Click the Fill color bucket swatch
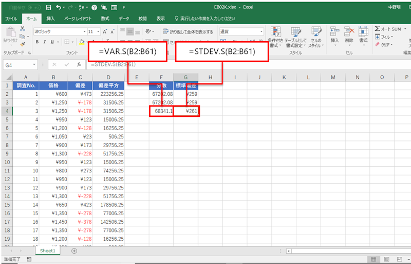411x264 pixels. [x=81, y=42]
